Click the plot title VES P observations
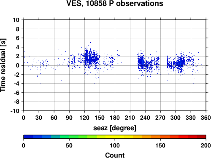211x158 pixels. click(x=115, y=3)
